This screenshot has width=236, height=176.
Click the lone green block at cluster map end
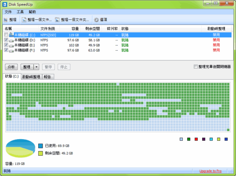click(x=228, y=130)
